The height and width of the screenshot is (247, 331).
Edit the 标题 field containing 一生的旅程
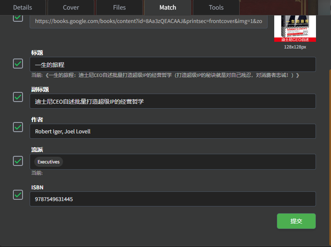172,64
